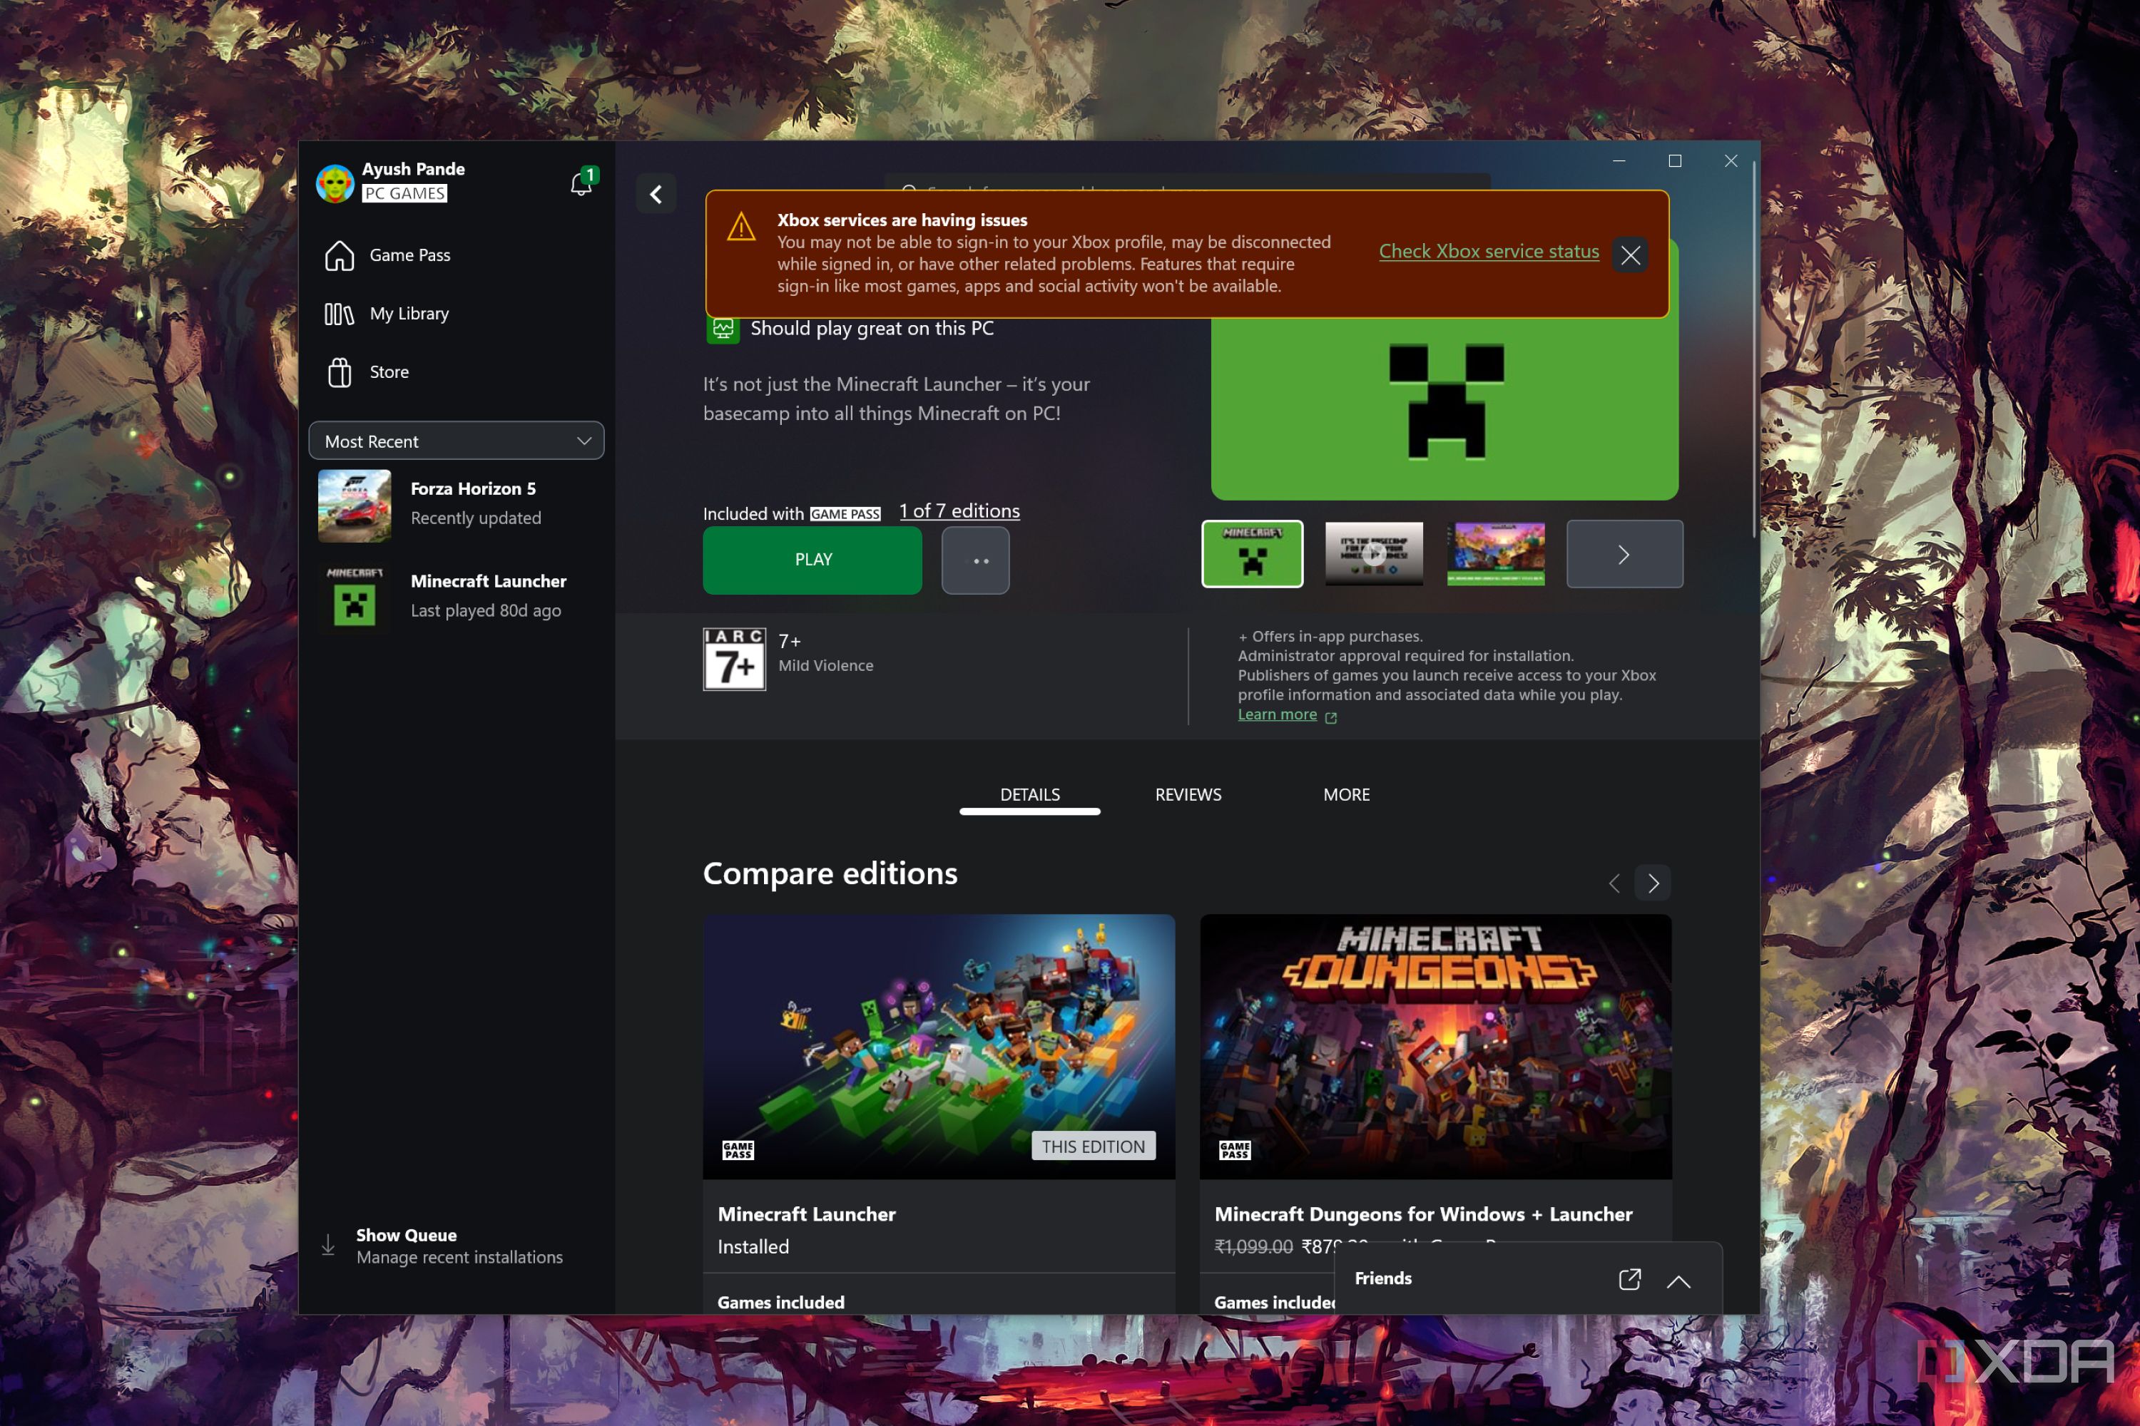Show next media thumbnails arrow
This screenshot has width=2140, height=1426.
(1624, 554)
